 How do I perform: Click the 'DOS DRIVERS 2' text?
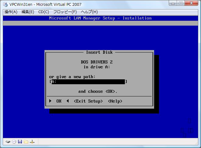coord(97,62)
